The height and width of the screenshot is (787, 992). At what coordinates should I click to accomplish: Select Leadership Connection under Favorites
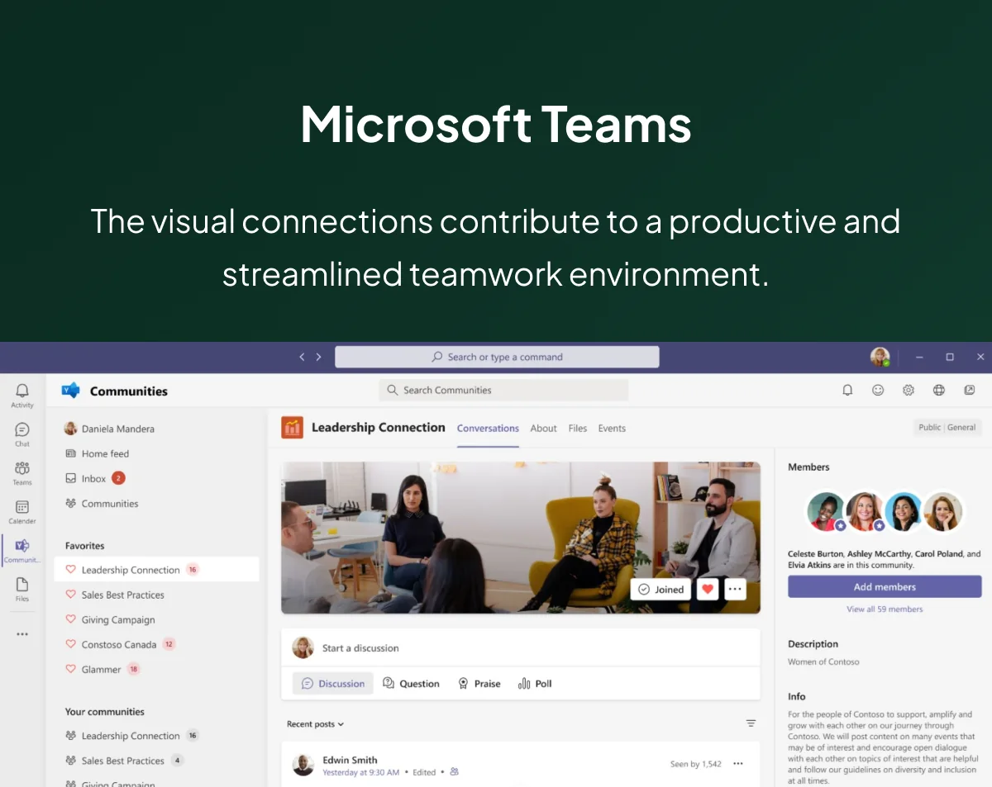[157, 570]
